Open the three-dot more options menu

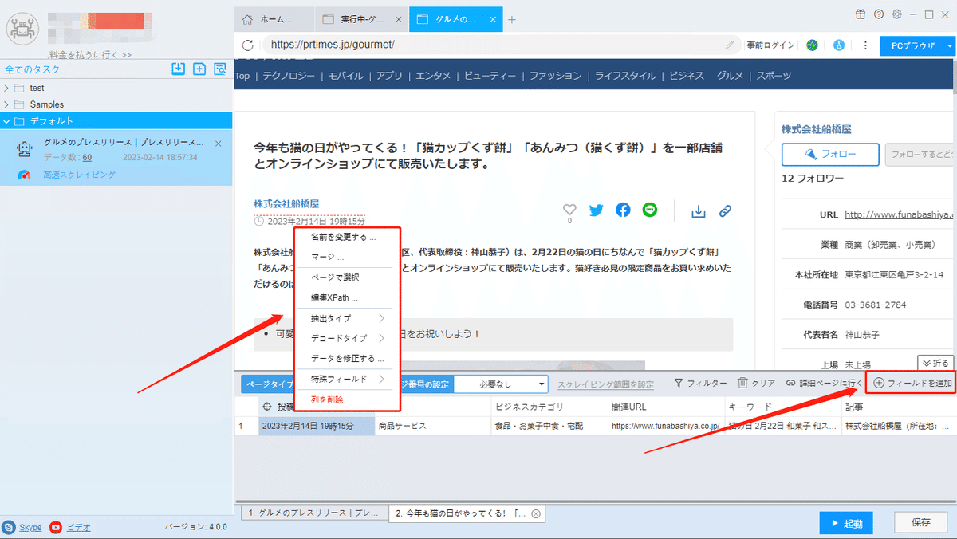(864, 45)
